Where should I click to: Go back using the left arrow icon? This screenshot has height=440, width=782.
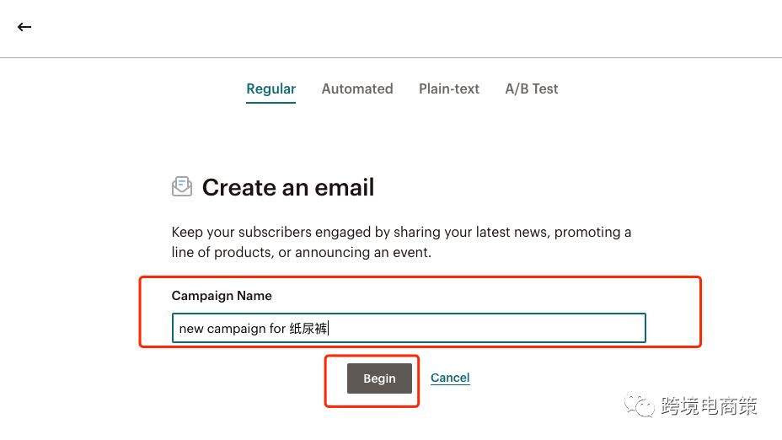click(x=24, y=27)
